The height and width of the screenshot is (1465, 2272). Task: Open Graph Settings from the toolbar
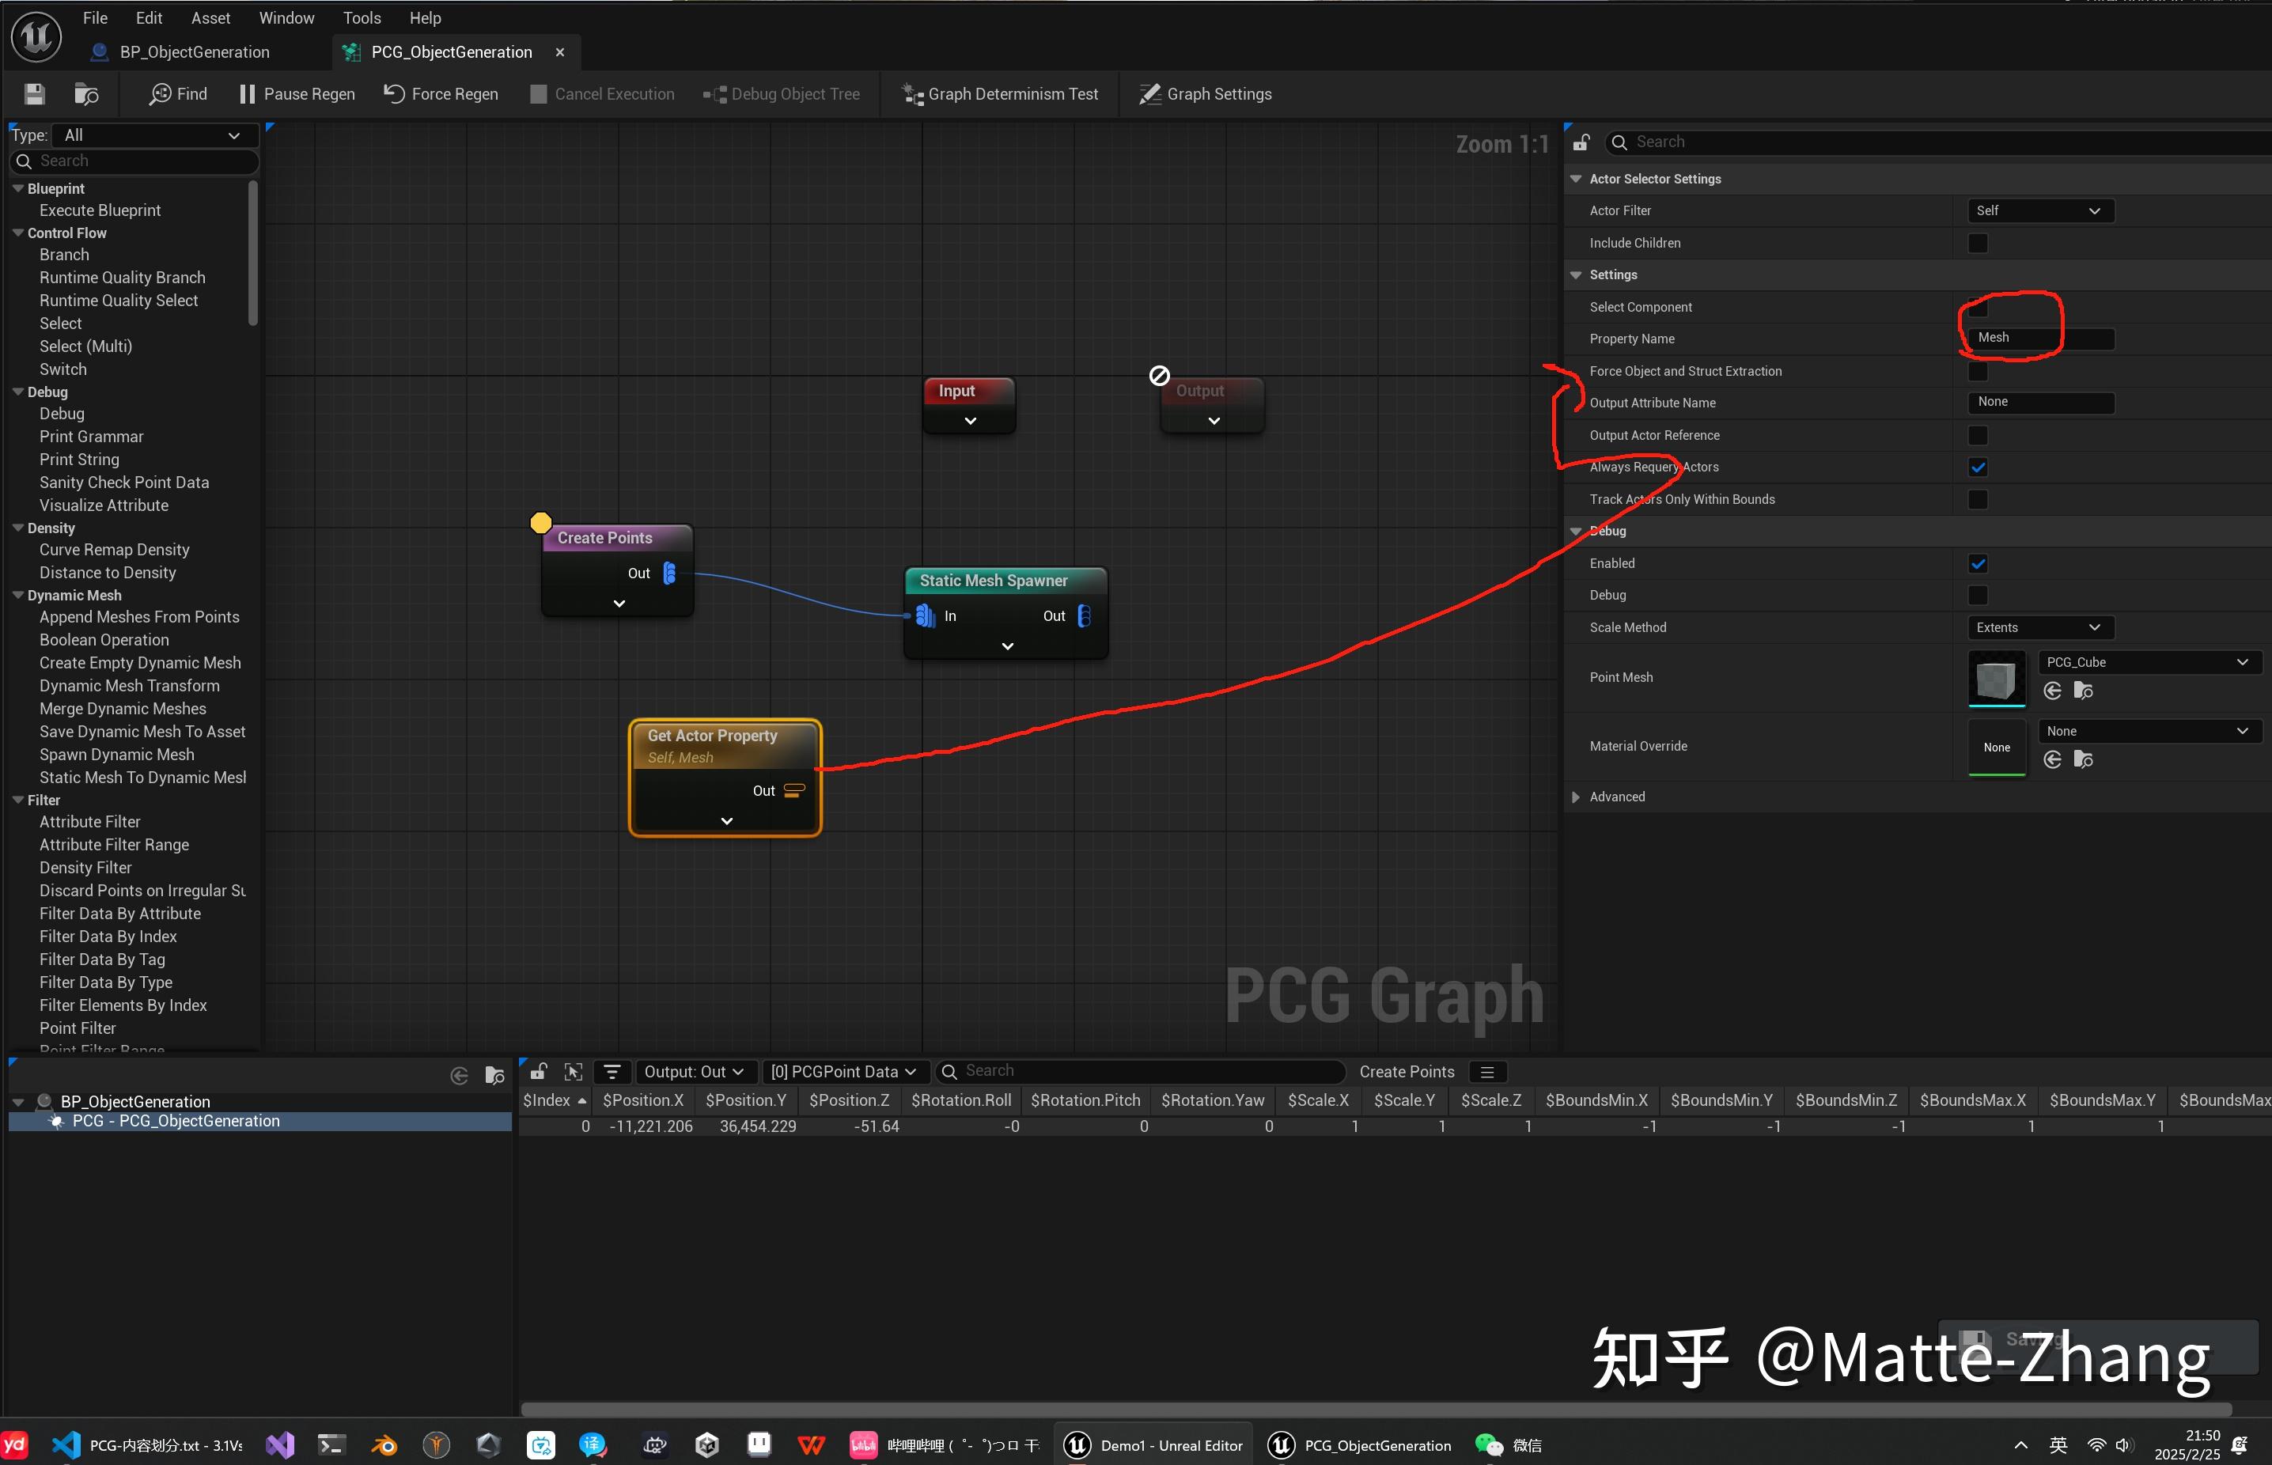click(1203, 93)
